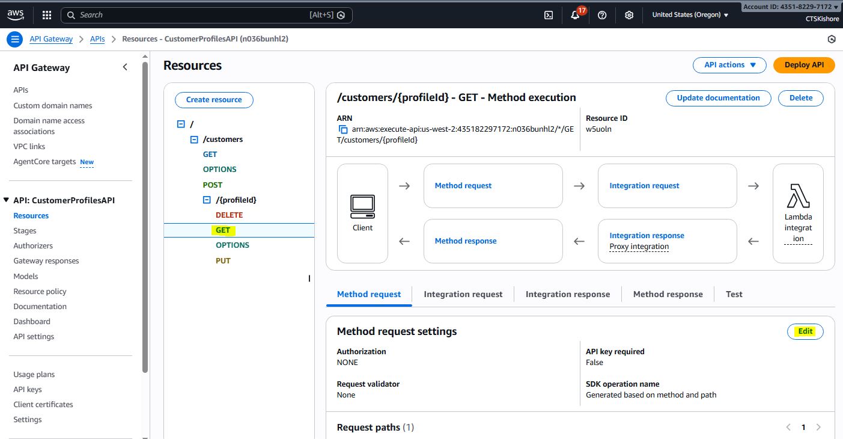This screenshot has height=439, width=843.
Task: Collapse the root / resource tree node
Action: (x=181, y=124)
